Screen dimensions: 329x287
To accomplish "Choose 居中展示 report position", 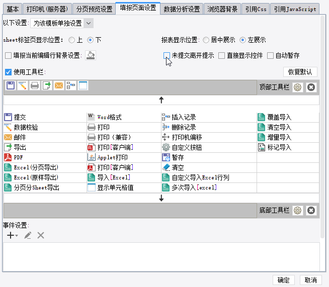I will point(206,40).
